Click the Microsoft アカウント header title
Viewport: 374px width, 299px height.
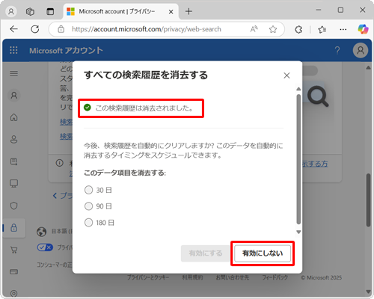pyautogui.click(x=66, y=51)
